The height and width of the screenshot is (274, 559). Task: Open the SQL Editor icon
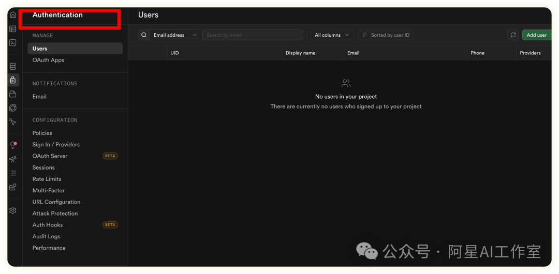coord(13,43)
